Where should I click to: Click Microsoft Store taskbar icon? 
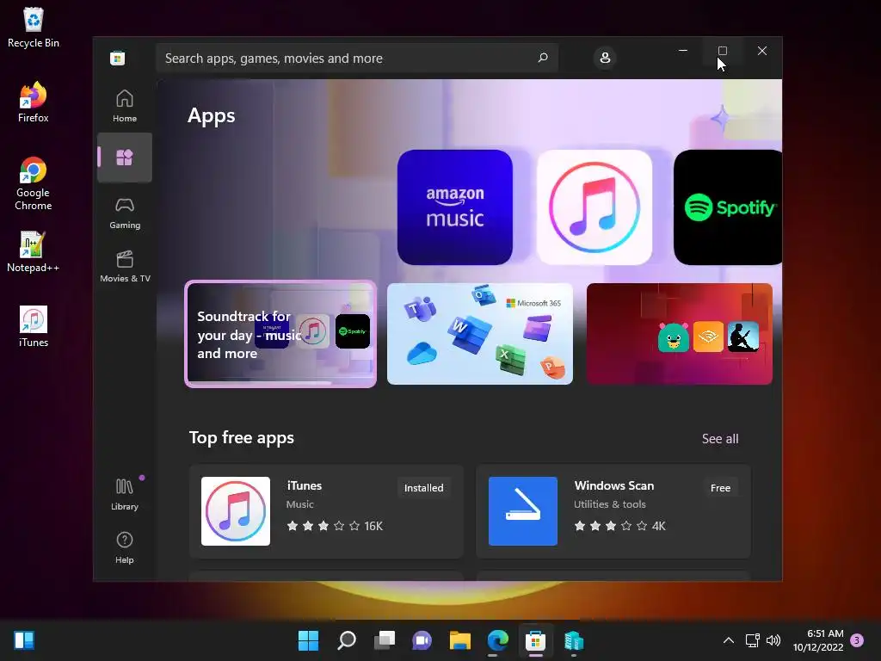click(x=535, y=640)
